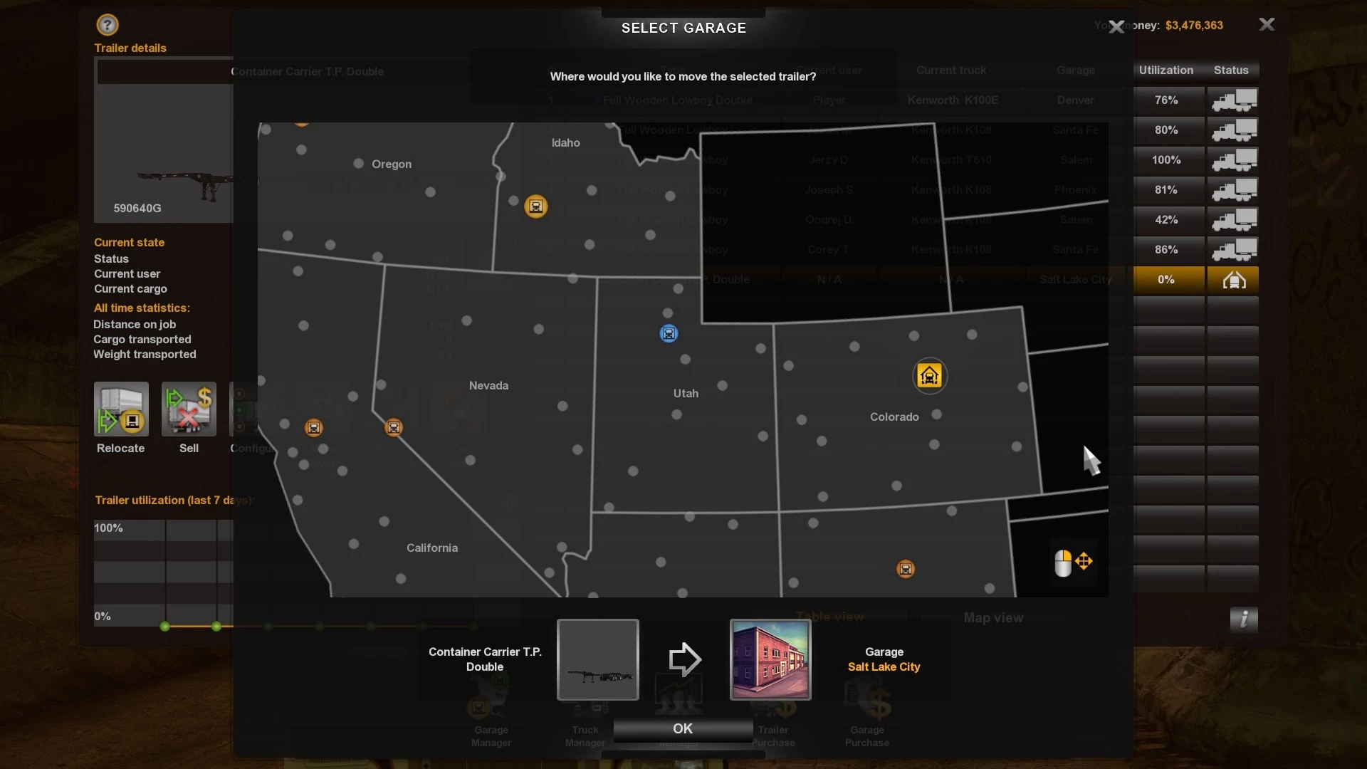Switch to Table view tab
This screenshot has height=769, width=1367.
(829, 617)
